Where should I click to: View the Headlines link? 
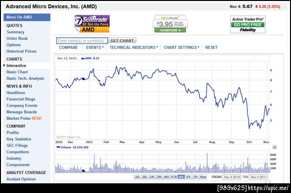pos(16,93)
